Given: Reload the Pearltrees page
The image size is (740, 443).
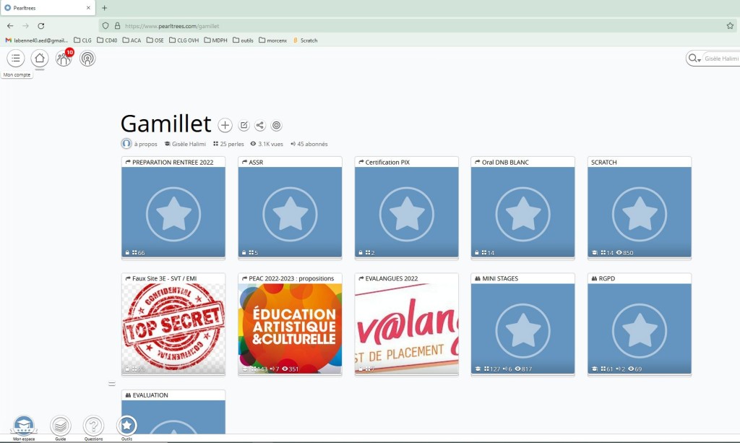Looking at the screenshot, I should [x=41, y=26].
